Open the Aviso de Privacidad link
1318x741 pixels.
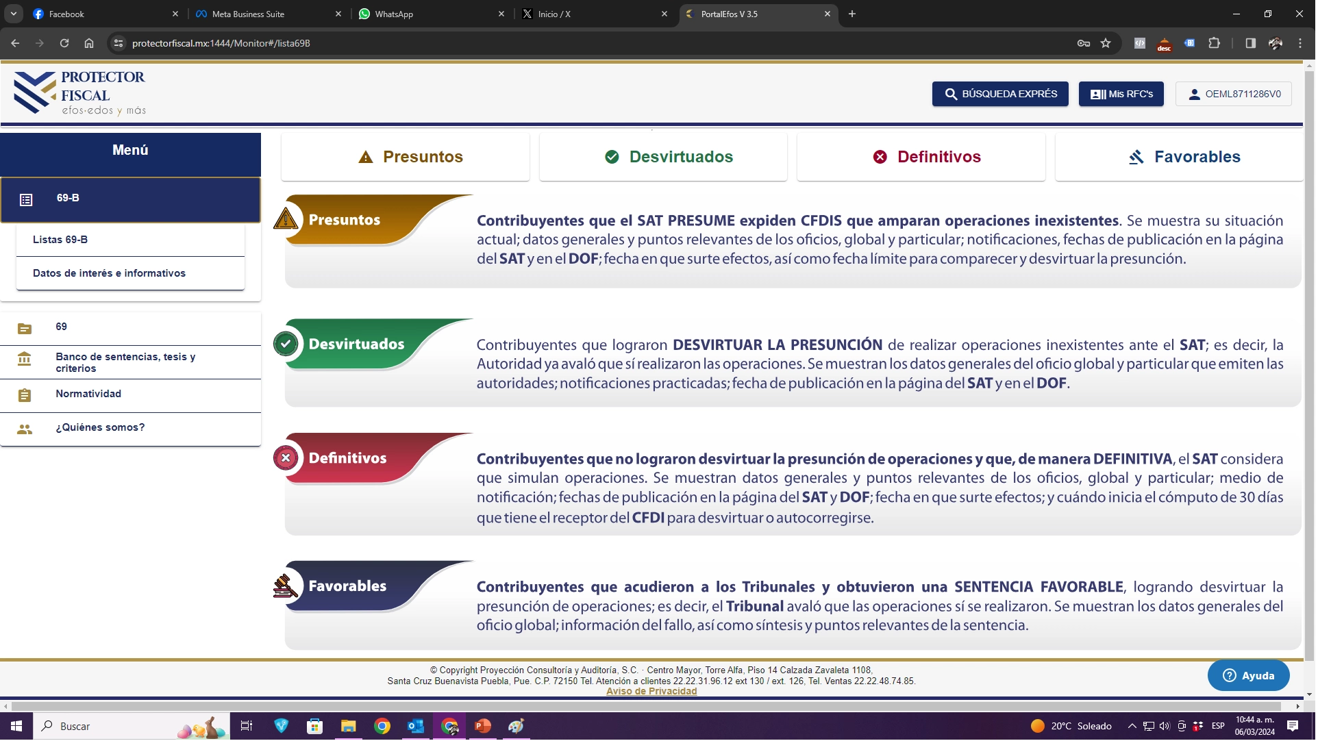coord(652,692)
